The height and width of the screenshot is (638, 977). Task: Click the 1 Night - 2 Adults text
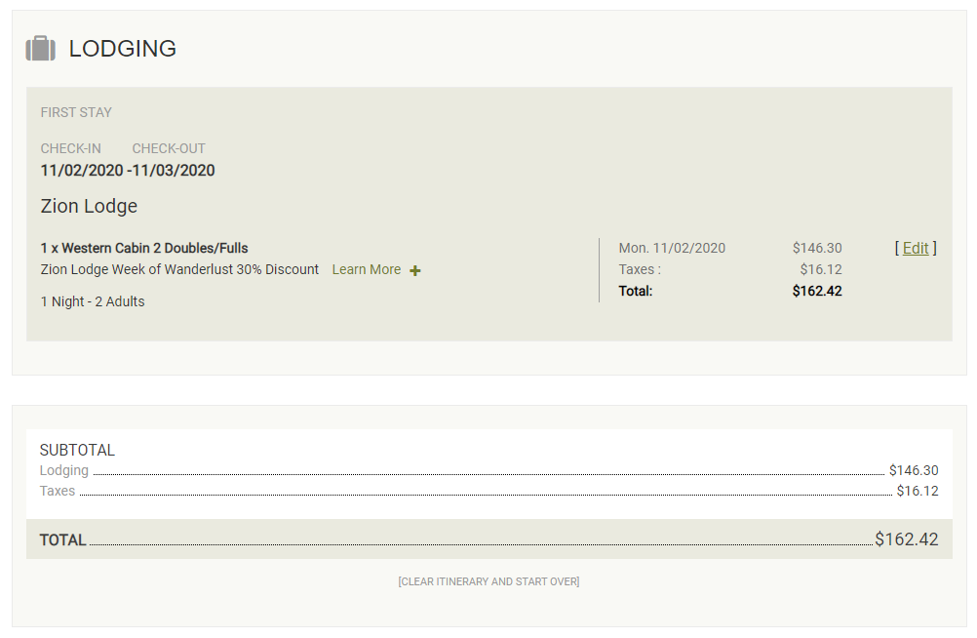[93, 301]
